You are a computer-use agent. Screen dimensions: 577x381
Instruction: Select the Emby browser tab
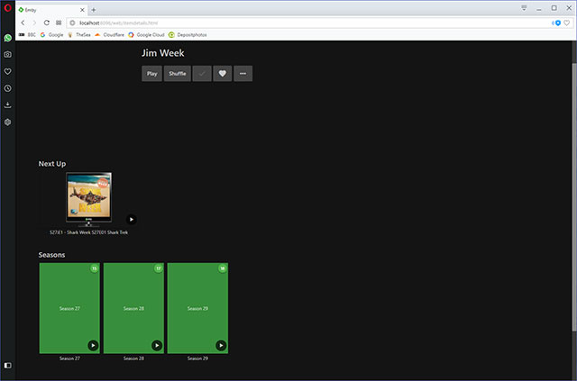click(x=51, y=10)
